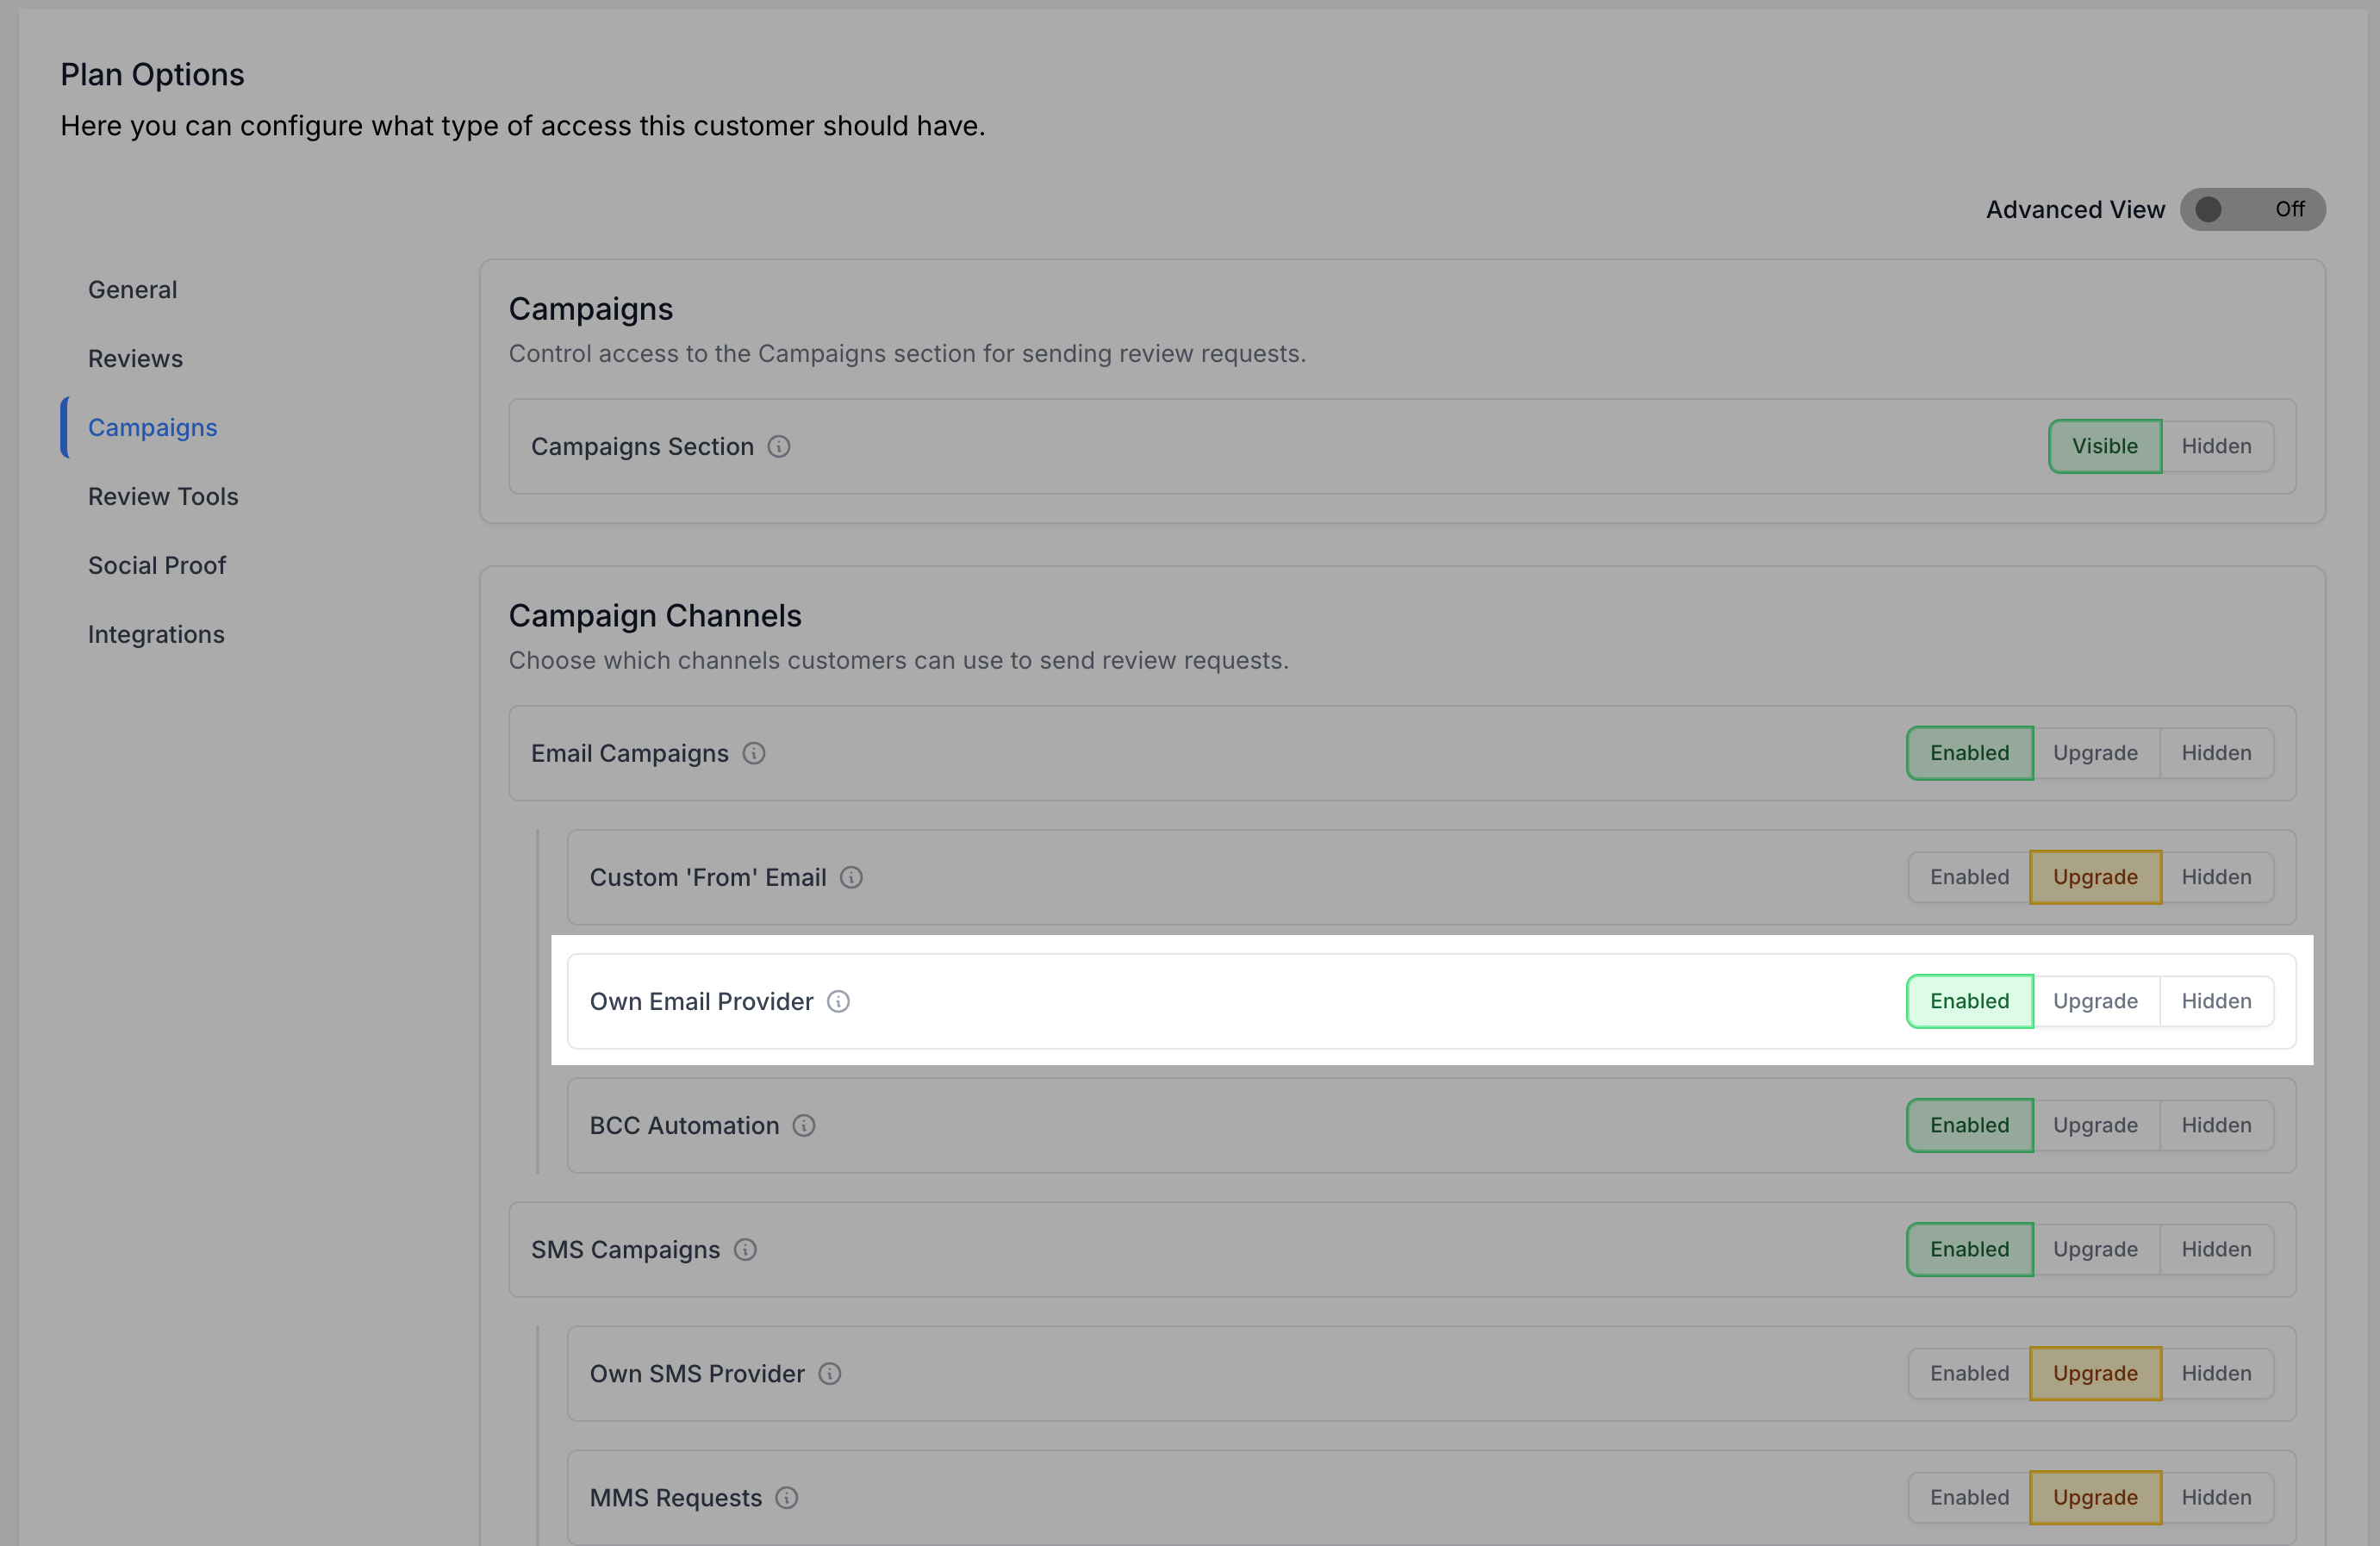
Task: Click info icon beside SMS Campaigns
Action: tap(745, 1249)
